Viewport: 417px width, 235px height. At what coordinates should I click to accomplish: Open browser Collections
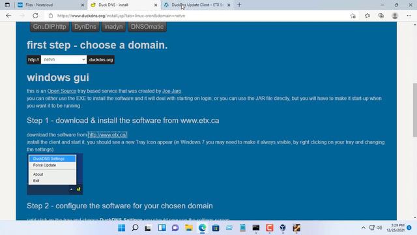click(381, 16)
